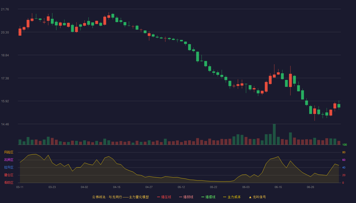Toggle the green 强撑线 legend series

point(208,197)
